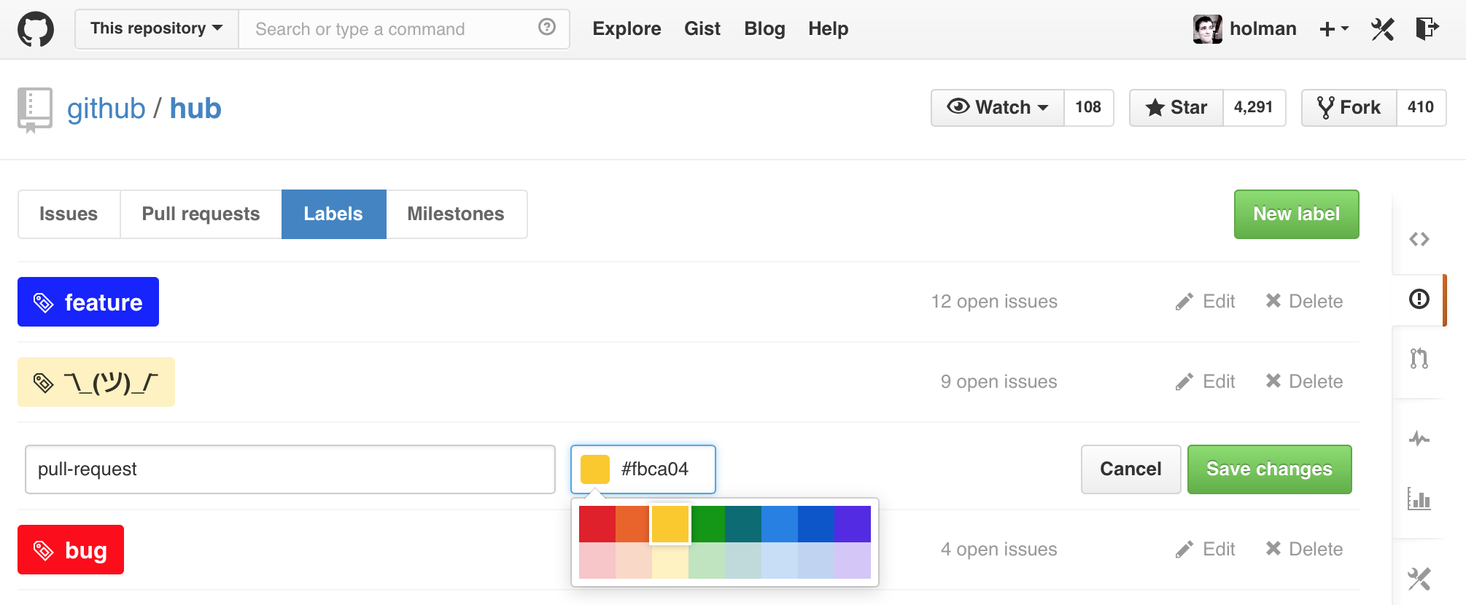
Task: Click holman's avatar picture
Action: (1207, 29)
